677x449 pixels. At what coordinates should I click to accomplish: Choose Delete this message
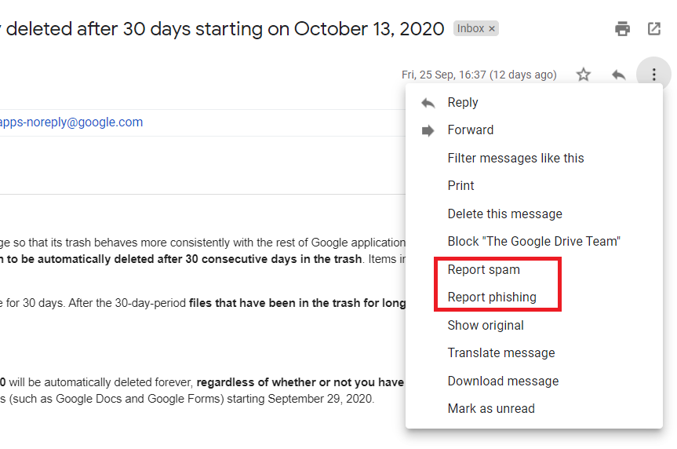(x=504, y=214)
